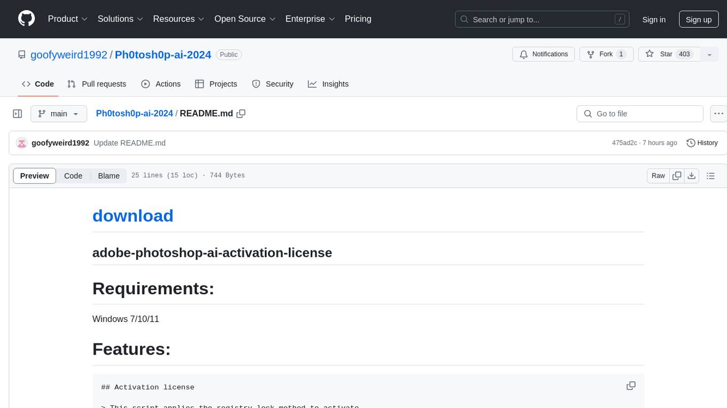Image resolution: width=727 pixels, height=408 pixels.
Task: Click the 403 star count
Action: pos(684,54)
